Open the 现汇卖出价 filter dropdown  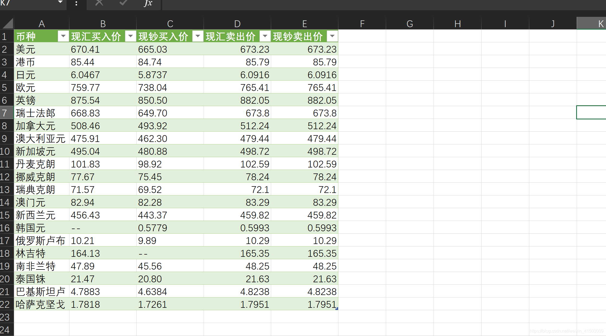(x=265, y=36)
